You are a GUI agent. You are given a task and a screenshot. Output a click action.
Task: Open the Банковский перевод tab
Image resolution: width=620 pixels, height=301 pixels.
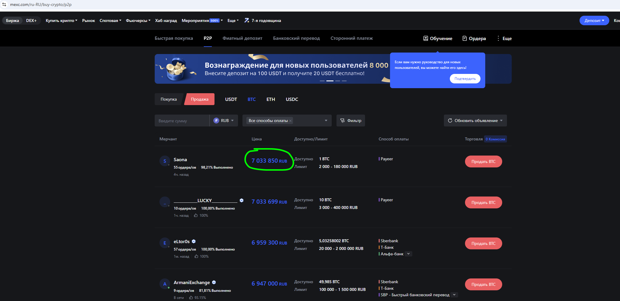(x=297, y=38)
